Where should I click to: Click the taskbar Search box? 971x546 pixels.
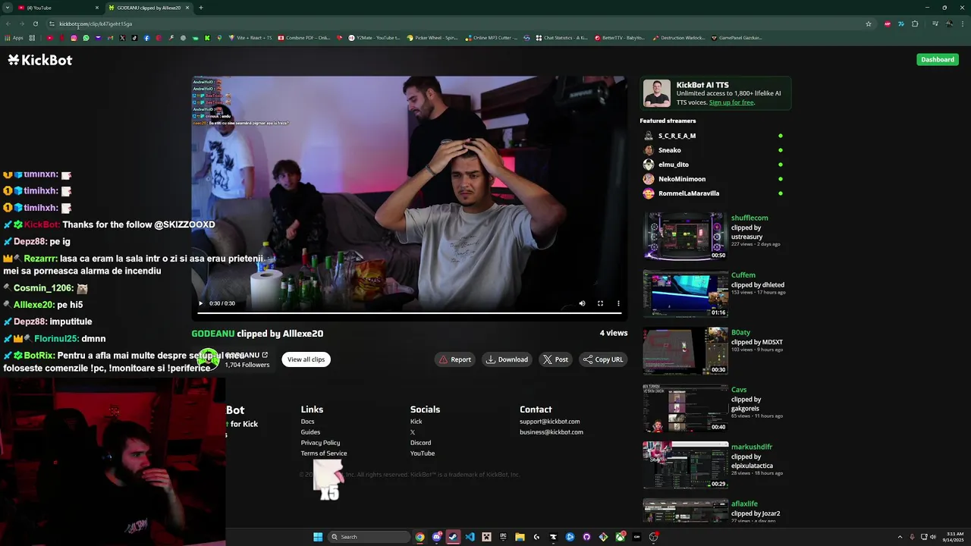click(x=369, y=537)
